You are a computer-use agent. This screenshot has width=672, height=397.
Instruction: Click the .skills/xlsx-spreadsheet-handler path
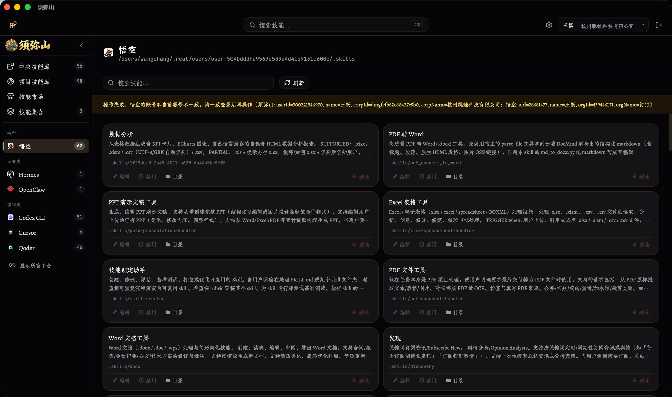[x=431, y=231]
